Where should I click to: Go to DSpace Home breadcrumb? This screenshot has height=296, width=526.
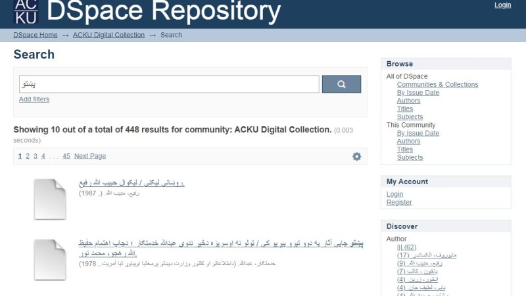(x=36, y=35)
